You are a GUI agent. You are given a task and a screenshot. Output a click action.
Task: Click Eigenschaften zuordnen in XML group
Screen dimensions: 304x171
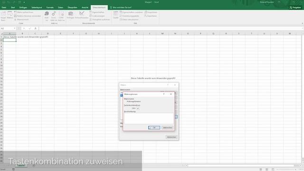point(131,12)
